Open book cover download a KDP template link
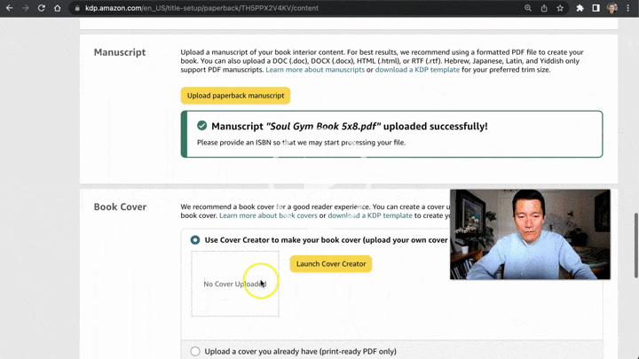639x359 pixels. pos(370,215)
